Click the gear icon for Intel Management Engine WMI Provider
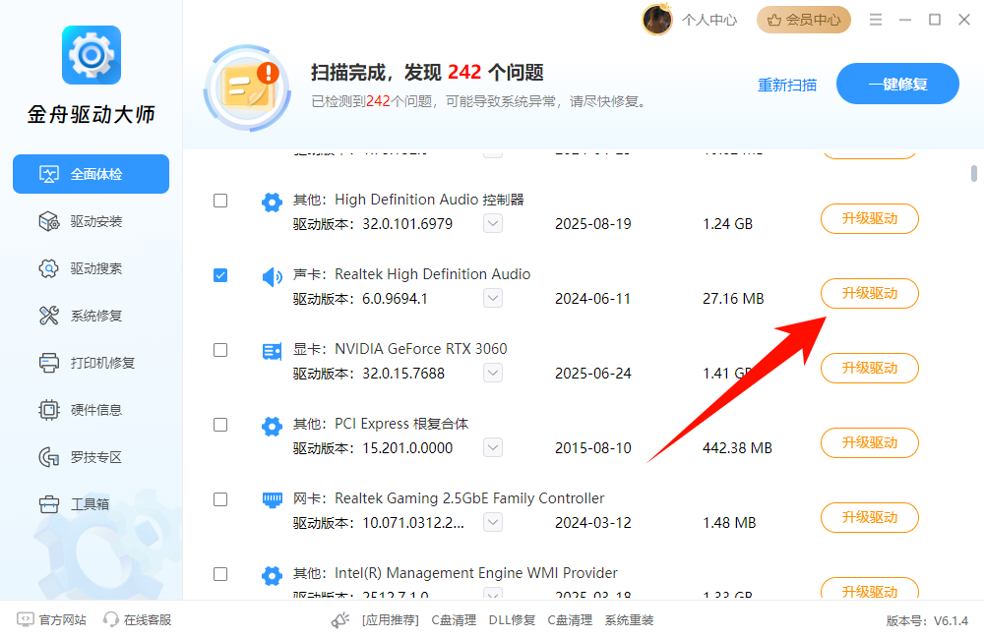 272,576
